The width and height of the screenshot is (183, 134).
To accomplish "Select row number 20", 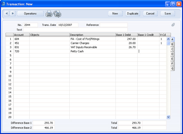I will click(10, 117).
